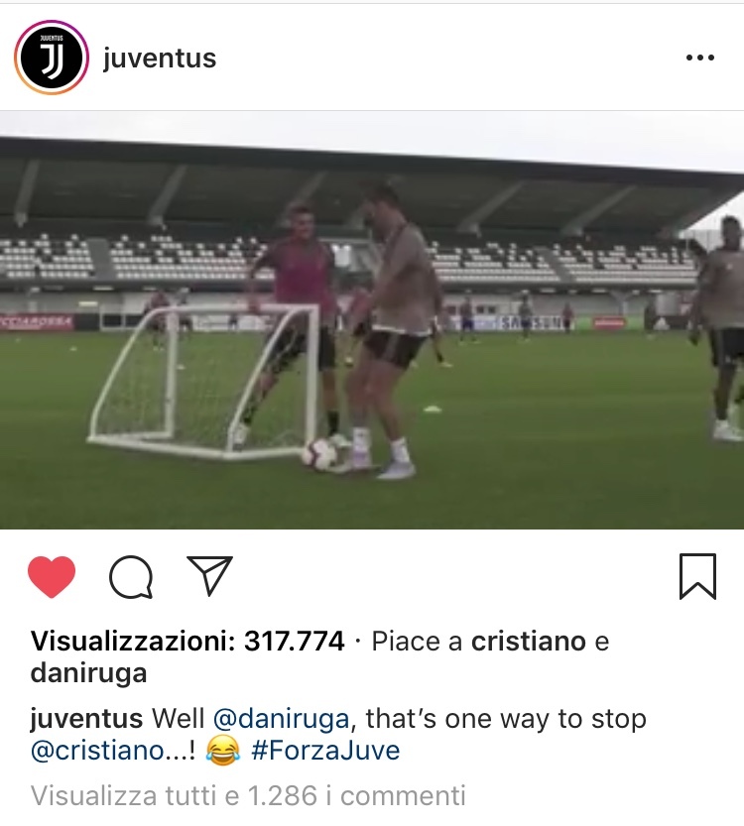
Task: Open the Juventus profile picture story
Action: click(x=52, y=58)
